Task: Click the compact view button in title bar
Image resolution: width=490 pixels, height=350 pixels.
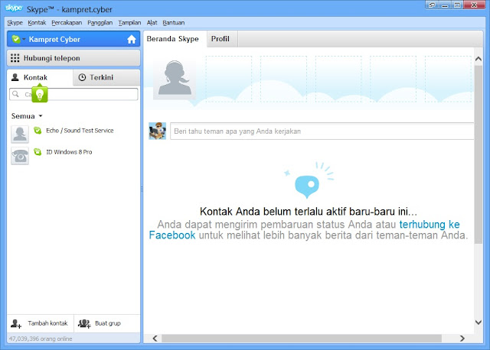Action: click(x=433, y=5)
